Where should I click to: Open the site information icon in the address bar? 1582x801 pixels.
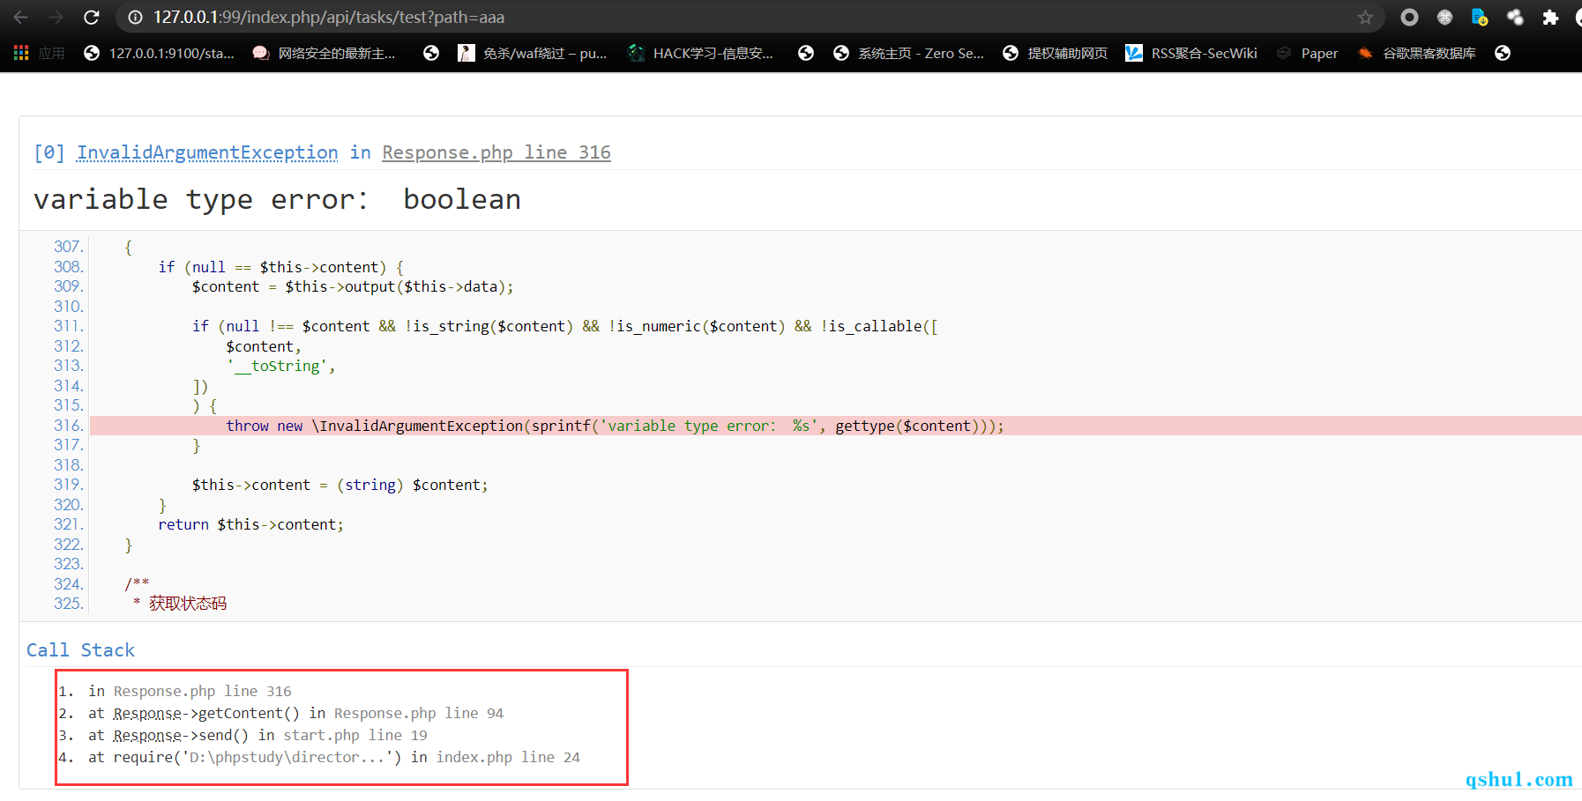click(x=135, y=17)
